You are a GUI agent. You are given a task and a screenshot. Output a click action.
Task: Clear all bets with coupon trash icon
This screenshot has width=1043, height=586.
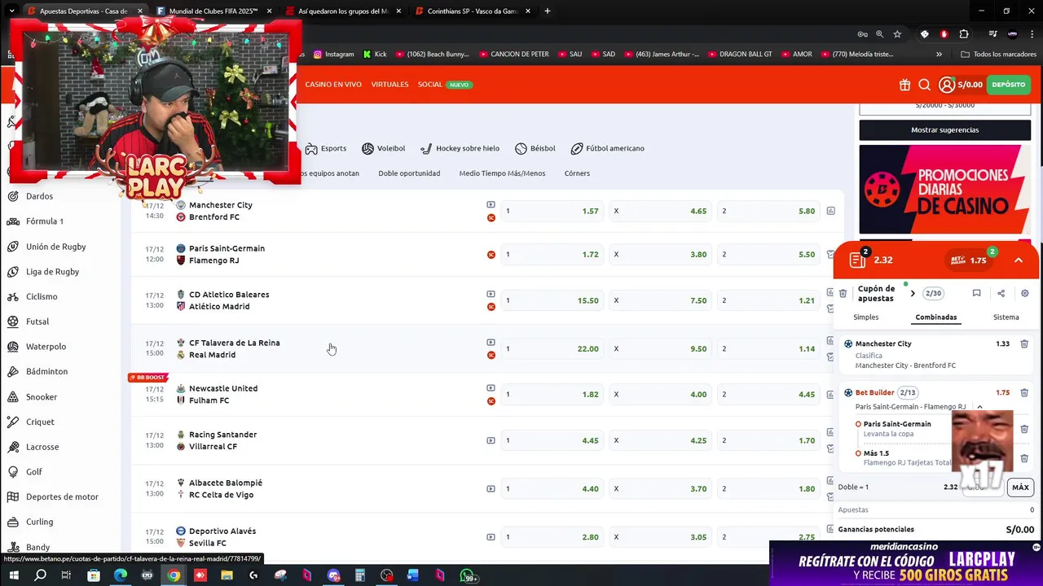click(x=843, y=294)
